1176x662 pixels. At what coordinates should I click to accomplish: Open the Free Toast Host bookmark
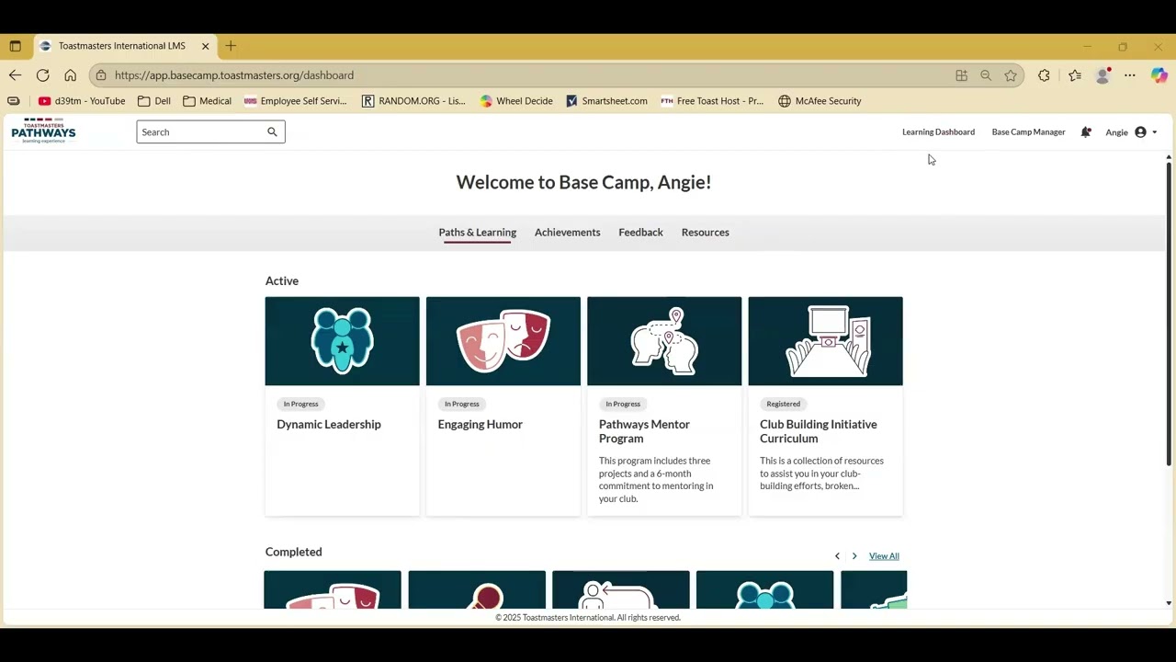712,101
